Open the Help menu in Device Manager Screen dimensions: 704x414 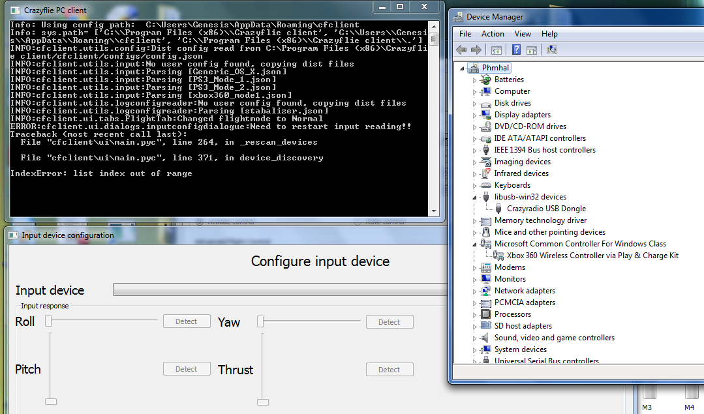point(549,34)
